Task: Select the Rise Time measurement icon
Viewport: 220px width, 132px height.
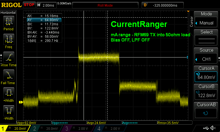Action: pos(9,57)
